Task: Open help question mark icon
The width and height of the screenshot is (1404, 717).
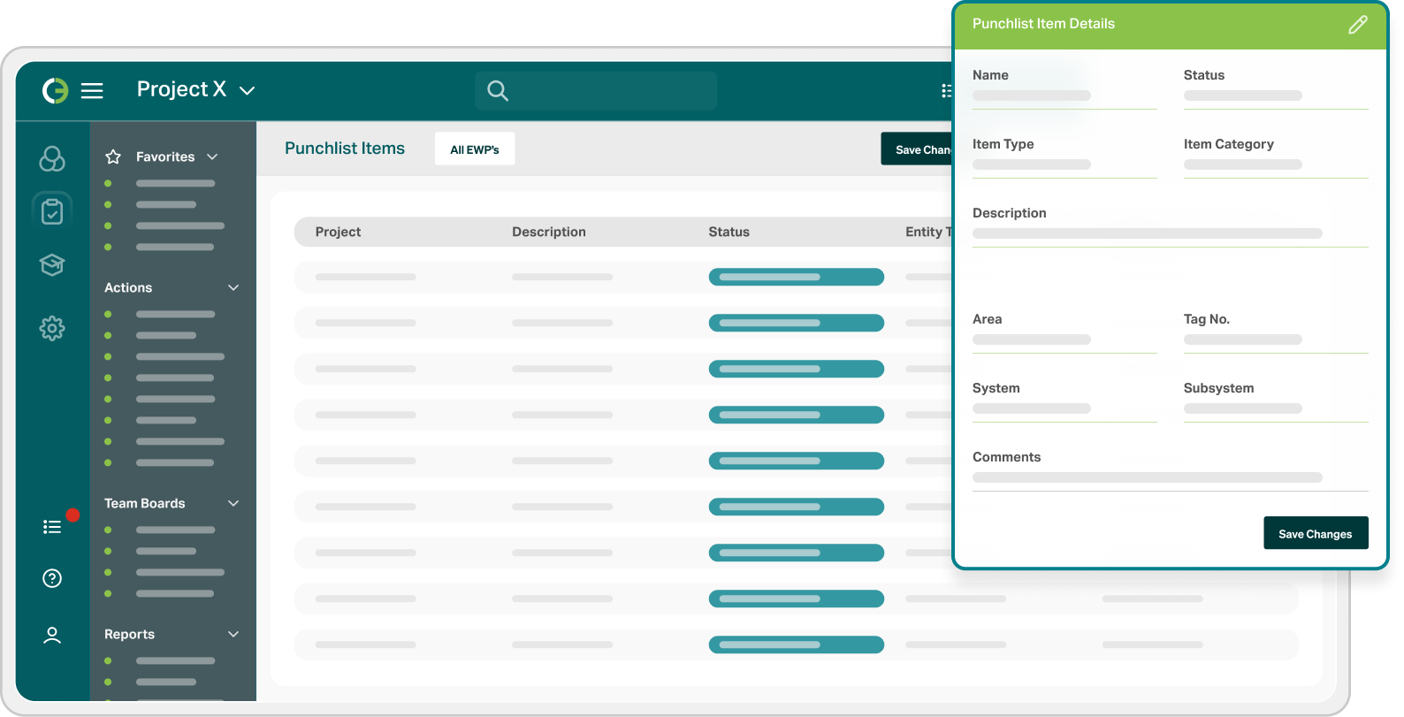Action: (52, 578)
